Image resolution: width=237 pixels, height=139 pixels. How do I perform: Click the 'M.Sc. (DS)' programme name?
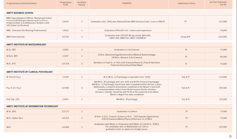coord(11,111)
